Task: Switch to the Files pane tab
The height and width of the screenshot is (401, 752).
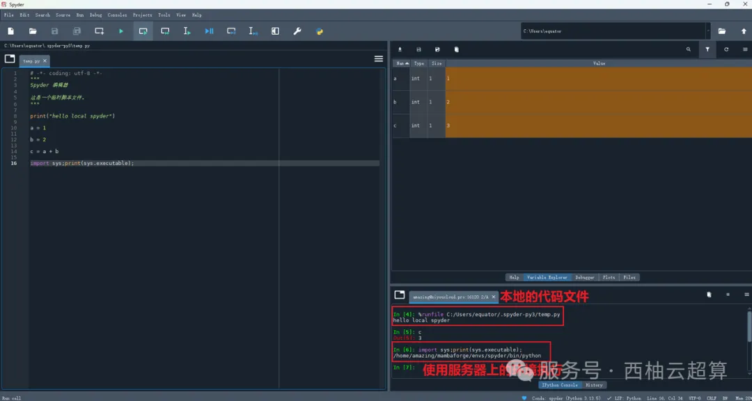Action: (629, 277)
